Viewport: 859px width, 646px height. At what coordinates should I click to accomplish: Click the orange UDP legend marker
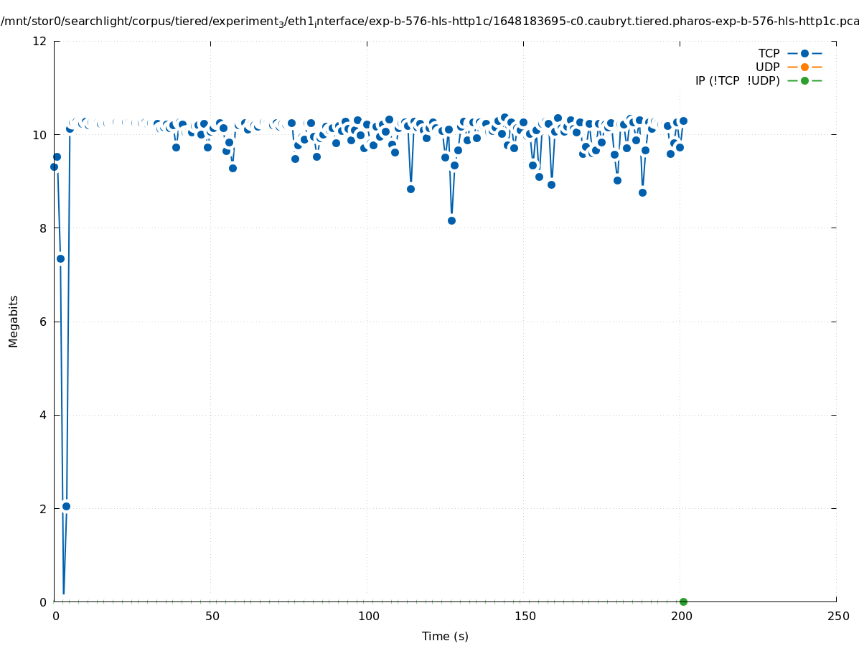click(x=804, y=67)
